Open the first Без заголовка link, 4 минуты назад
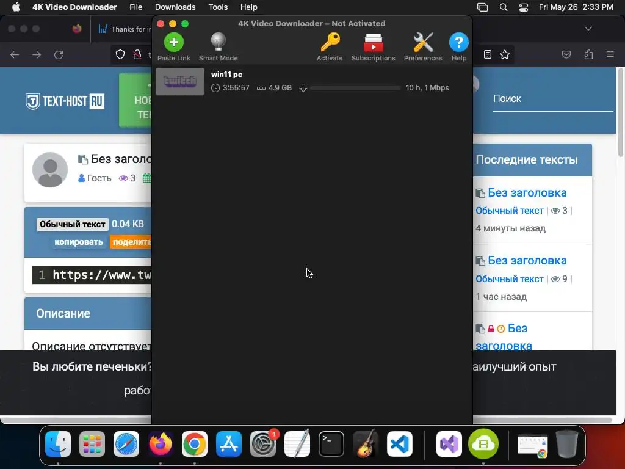Screen dimensions: 625x469 click(x=527, y=192)
